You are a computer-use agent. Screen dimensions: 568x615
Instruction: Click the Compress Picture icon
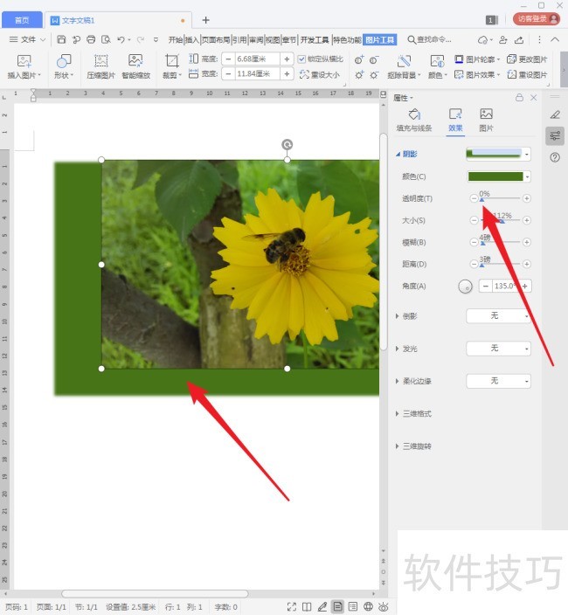pyautogui.click(x=100, y=61)
